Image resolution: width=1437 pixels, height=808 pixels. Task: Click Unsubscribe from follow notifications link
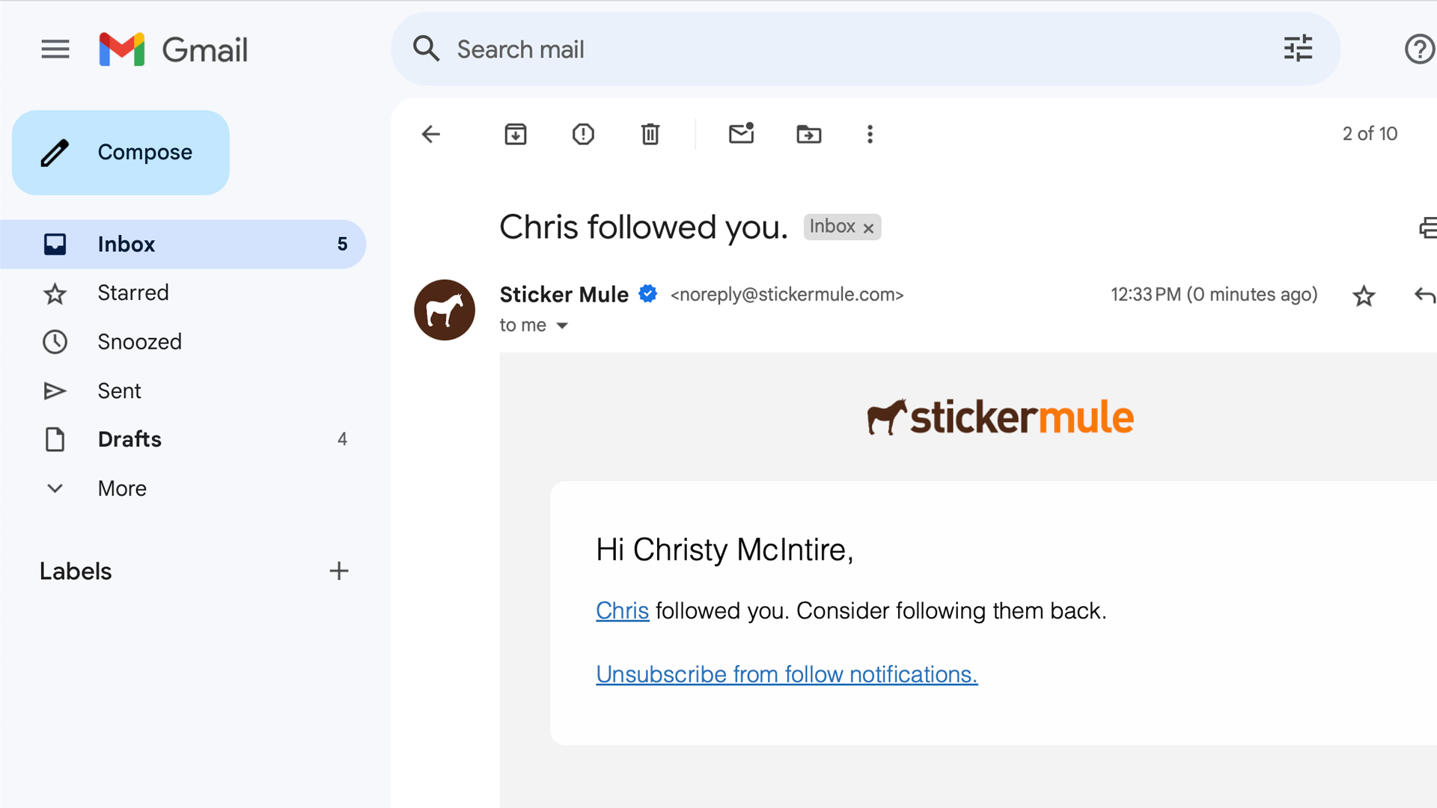click(787, 674)
